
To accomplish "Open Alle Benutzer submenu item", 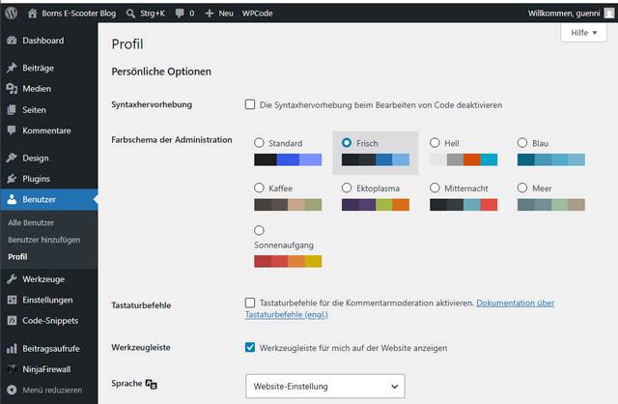I will pyautogui.click(x=31, y=222).
